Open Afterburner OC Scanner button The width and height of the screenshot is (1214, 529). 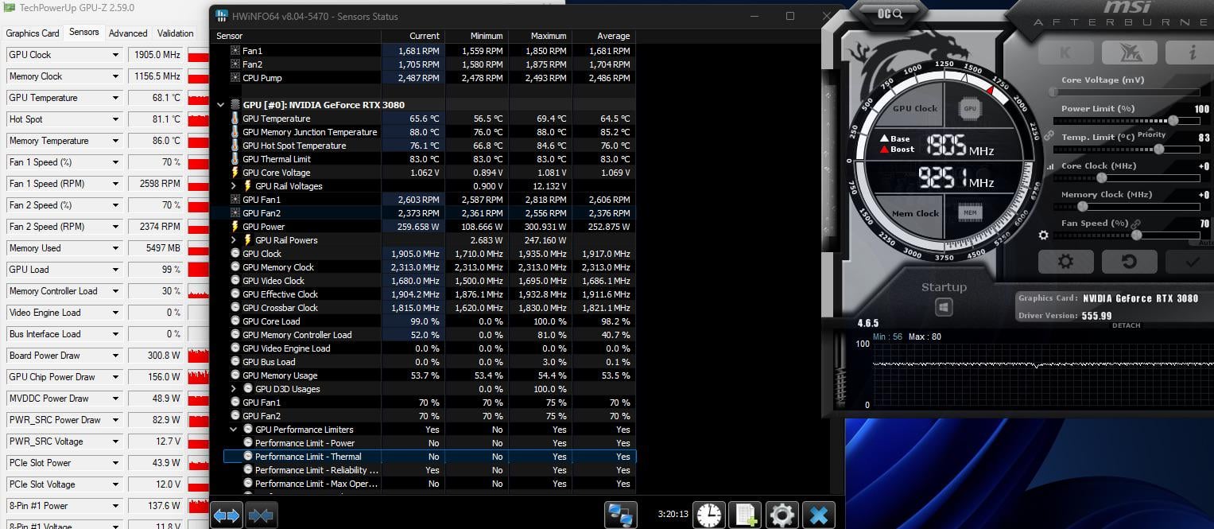coord(890,14)
